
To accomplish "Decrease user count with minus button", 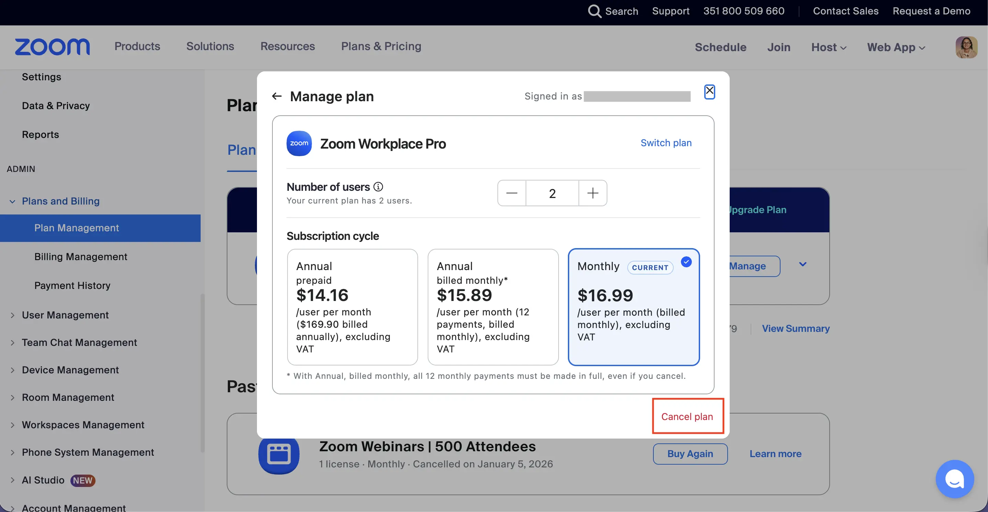I will pyautogui.click(x=512, y=193).
